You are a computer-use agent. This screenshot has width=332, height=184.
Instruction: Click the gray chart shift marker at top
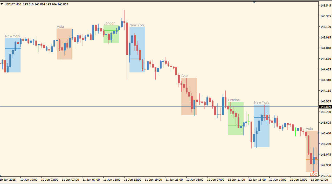[x=254, y=2]
